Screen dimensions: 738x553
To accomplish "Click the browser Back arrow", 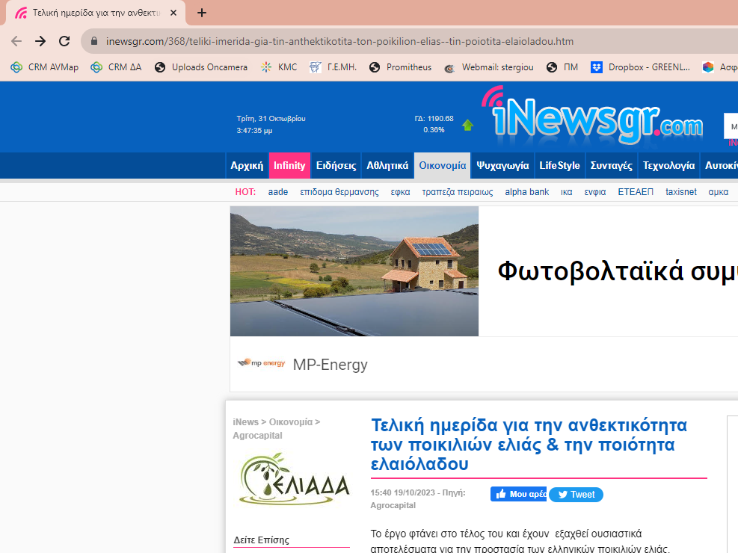I will [16, 41].
